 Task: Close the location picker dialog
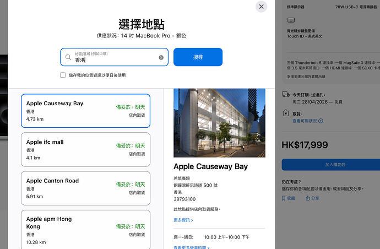click(x=261, y=7)
